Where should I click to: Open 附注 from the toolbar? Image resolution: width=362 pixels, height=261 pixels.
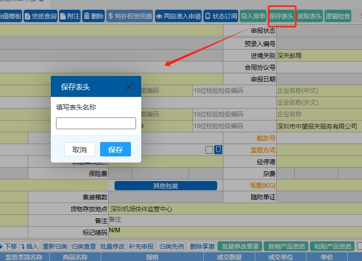[70, 16]
